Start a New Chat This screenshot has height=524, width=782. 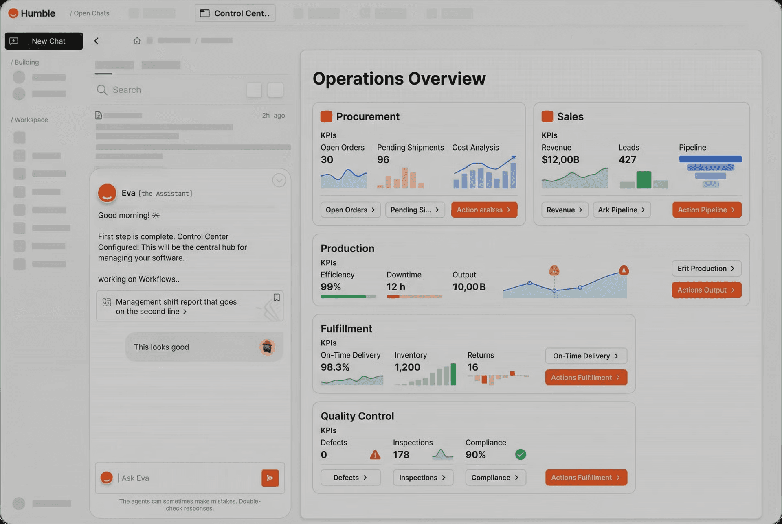click(44, 41)
